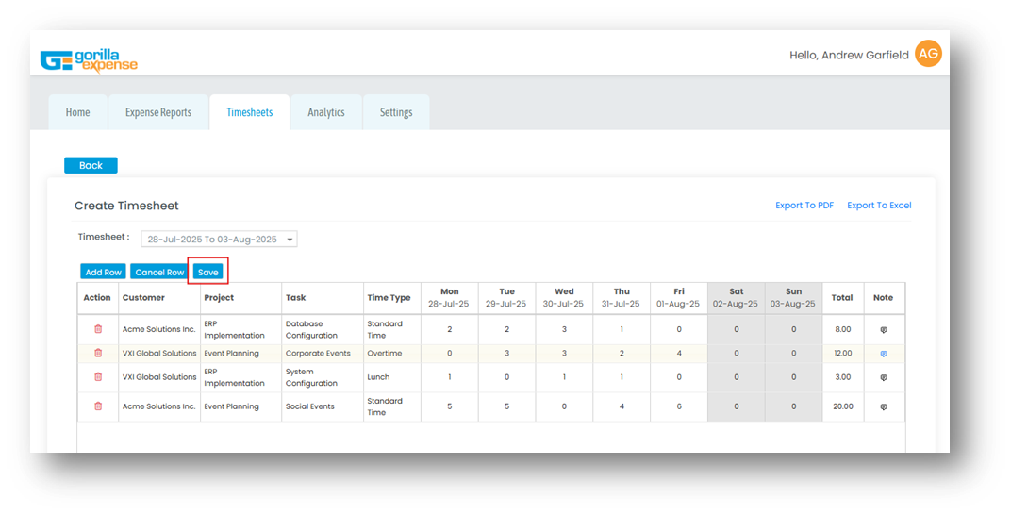This screenshot has height=514, width=1011.
Task: Click the 12.00 total cell
Action: (843, 354)
